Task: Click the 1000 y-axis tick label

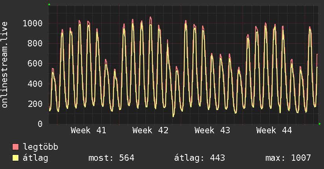Action: pyautogui.click(x=33, y=23)
